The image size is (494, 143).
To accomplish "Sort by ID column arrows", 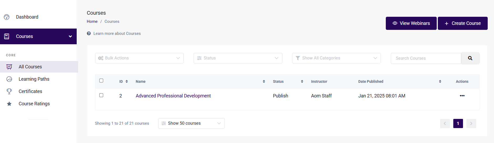I will coord(127,81).
